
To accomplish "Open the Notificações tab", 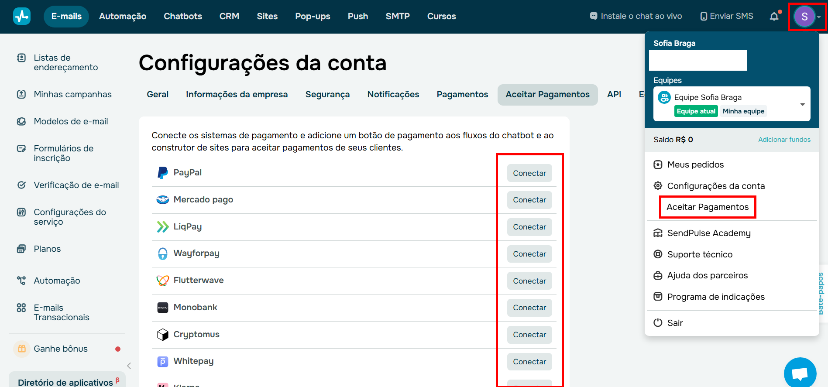I will tap(393, 95).
